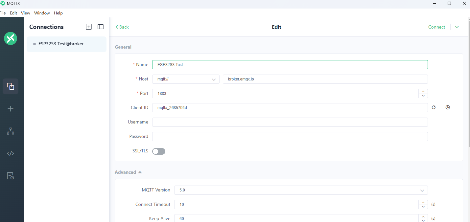Regenerate the Client ID with refresh icon
This screenshot has height=222, width=470.
(434, 107)
